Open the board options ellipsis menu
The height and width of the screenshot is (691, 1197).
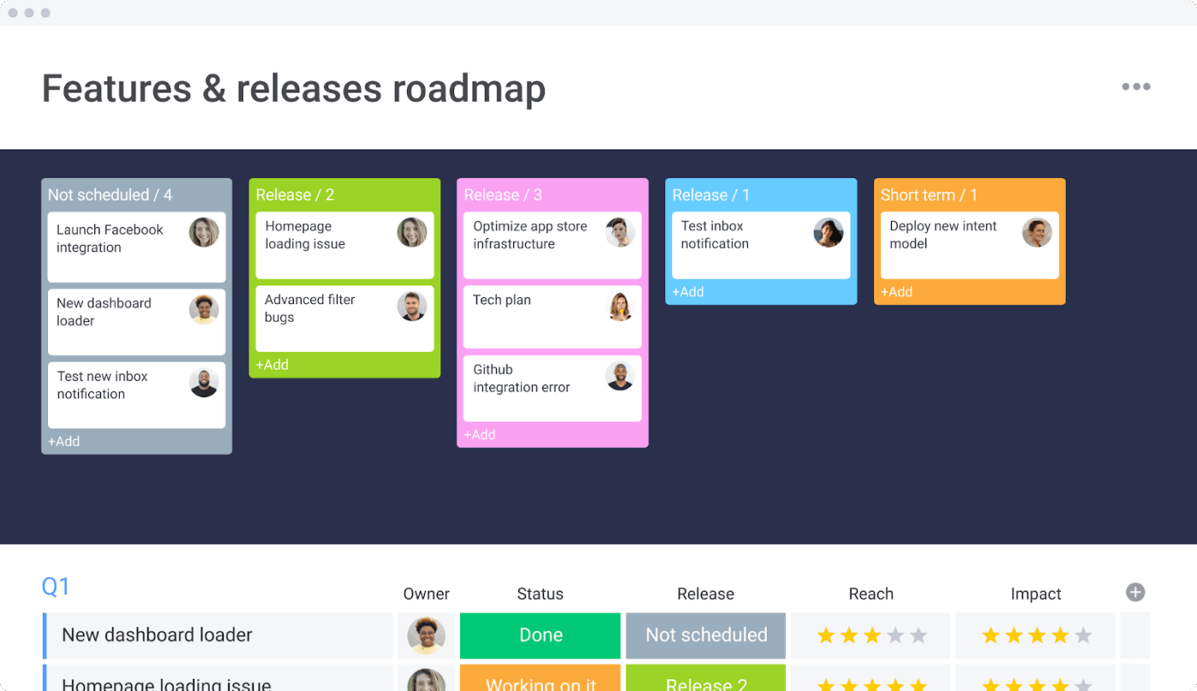1135,86
